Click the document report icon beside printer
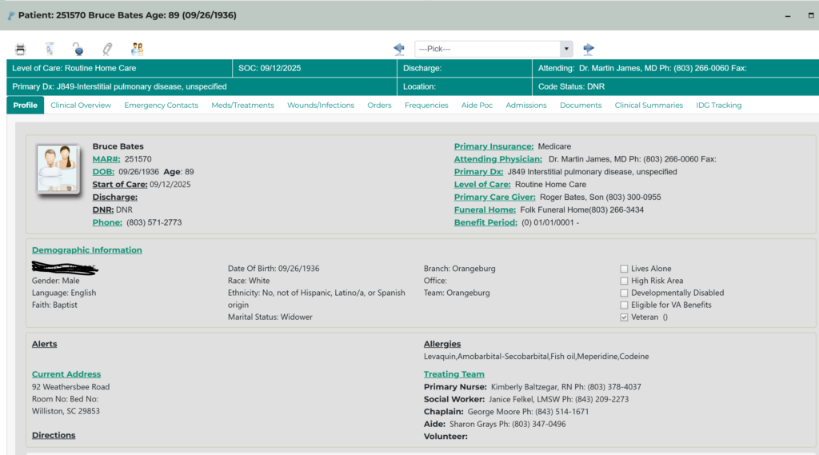819x455 pixels. pyautogui.click(x=50, y=49)
